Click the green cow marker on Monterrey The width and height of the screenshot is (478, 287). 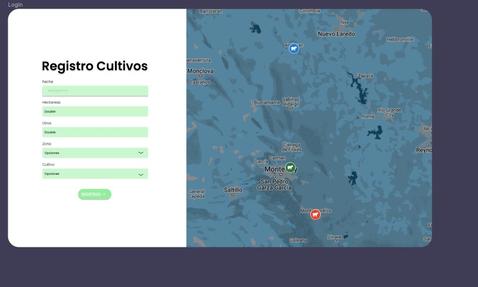(290, 167)
